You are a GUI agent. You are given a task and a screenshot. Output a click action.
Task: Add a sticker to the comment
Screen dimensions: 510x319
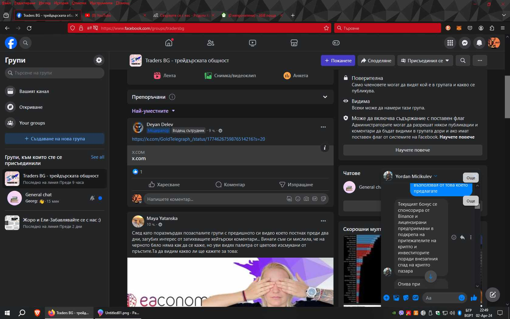click(323, 199)
